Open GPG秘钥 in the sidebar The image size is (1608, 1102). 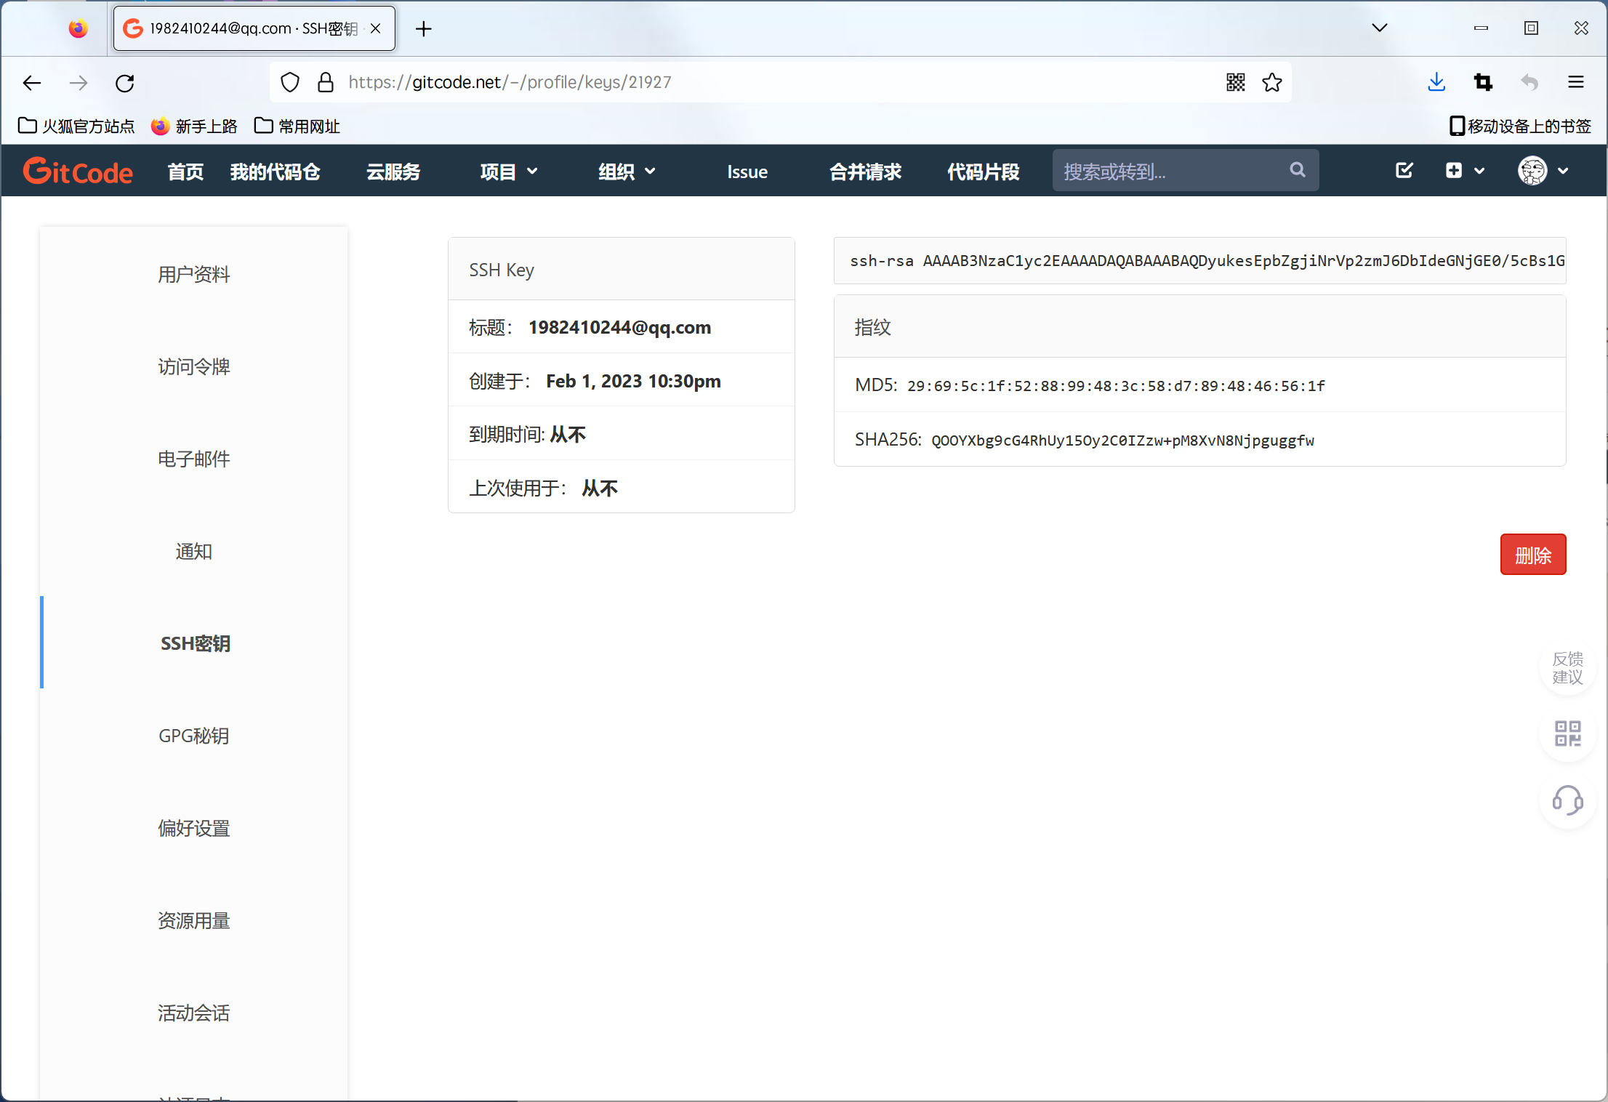[x=193, y=736]
